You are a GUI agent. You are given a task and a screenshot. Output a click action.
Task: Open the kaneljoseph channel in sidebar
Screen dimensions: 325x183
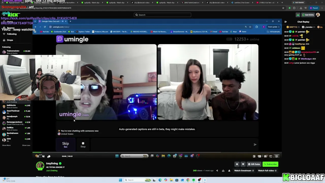click(x=16, y=117)
